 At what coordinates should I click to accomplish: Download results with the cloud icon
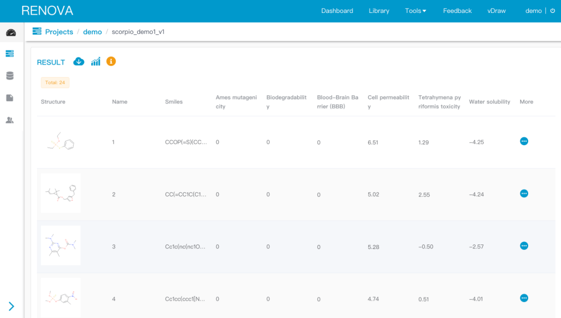pos(79,61)
